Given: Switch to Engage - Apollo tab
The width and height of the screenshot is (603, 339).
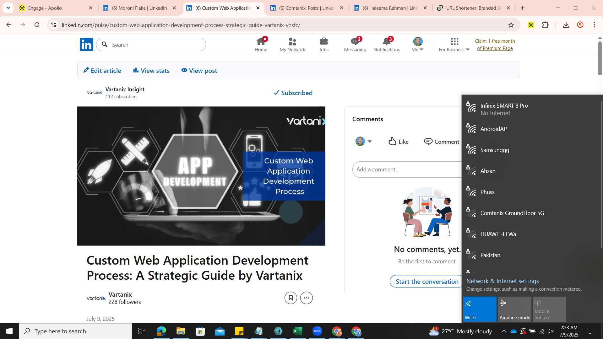Looking at the screenshot, I should (56, 8).
